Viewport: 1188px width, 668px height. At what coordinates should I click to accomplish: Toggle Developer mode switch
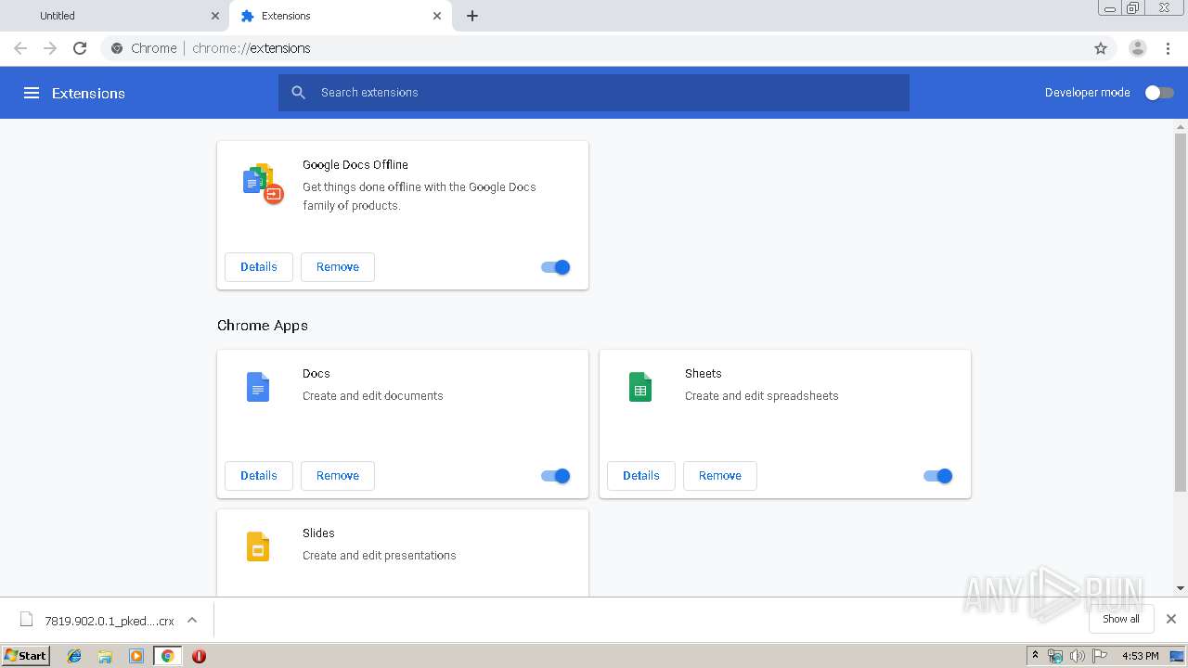coord(1159,93)
